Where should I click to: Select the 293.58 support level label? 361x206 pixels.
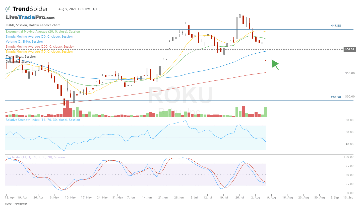[x=336, y=97]
